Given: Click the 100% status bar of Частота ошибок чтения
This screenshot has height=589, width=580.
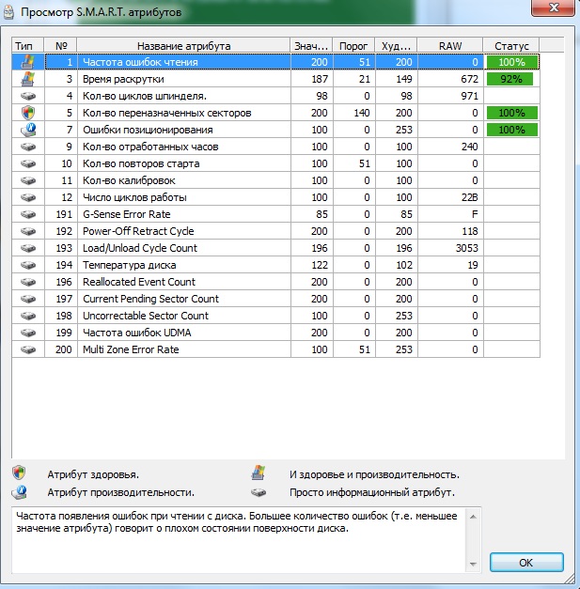Looking at the screenshot, I should [512, 62].
